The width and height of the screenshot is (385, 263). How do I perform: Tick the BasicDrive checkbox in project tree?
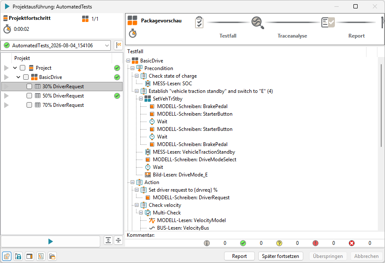click(26, 77)
